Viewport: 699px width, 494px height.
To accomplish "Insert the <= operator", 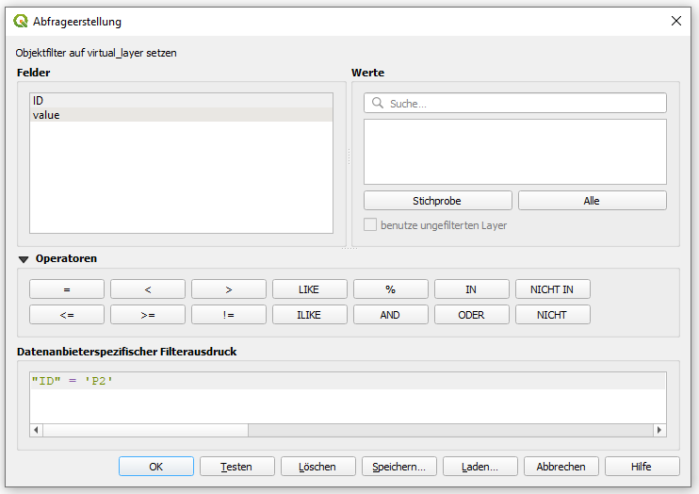I will click(x=67, y=315).
